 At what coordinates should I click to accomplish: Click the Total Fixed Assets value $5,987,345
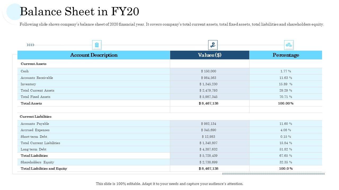tap(208, 97)
